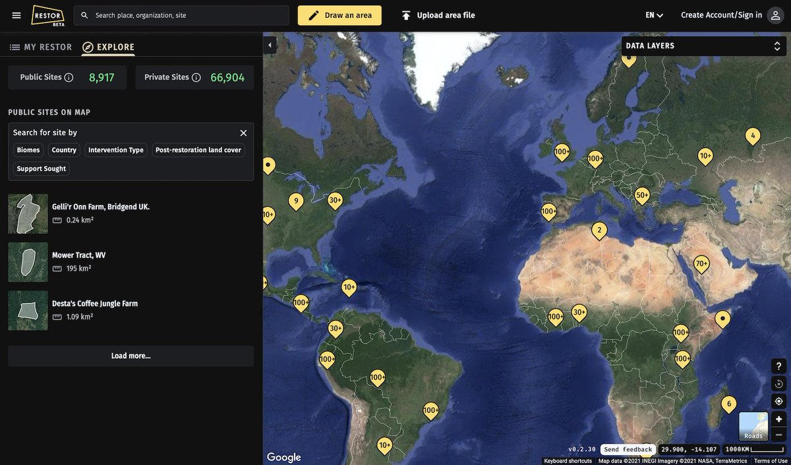Click the 10+ marker in Russia
The width and height of the screenshot is (791, 465).
point(705,156)
